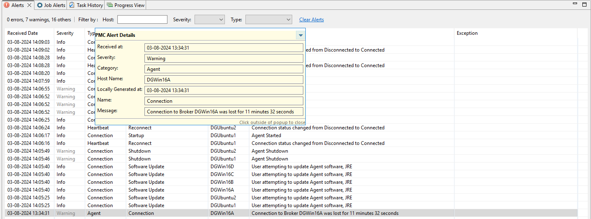This screenshot has width=591, height=219.
Task: Open the Job Alerts tab
Action: [51, 5]
